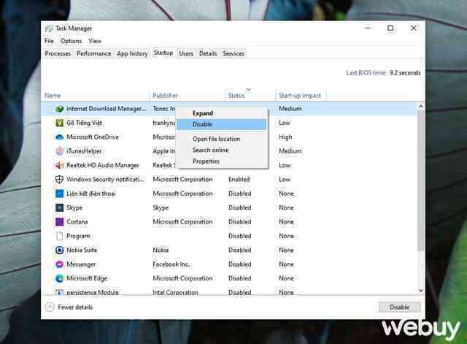
Task: Click the Messenger icon
Action: (x=60, y=264)
